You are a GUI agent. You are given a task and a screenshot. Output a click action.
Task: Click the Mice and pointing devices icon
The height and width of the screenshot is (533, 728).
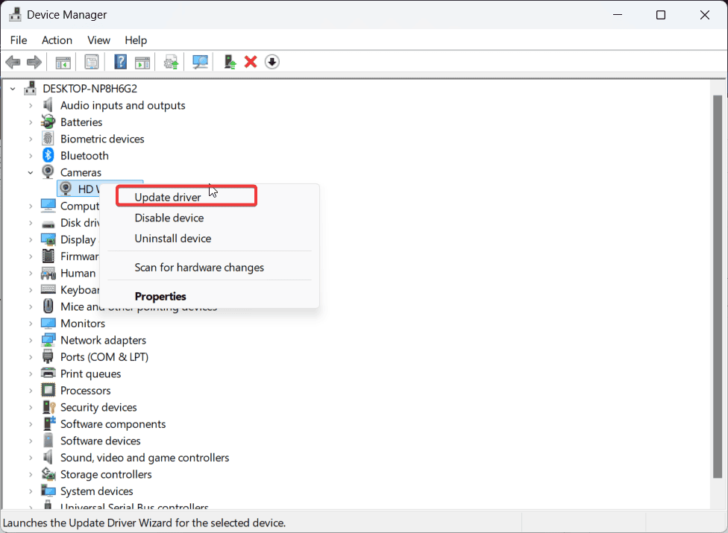(48, 306)
